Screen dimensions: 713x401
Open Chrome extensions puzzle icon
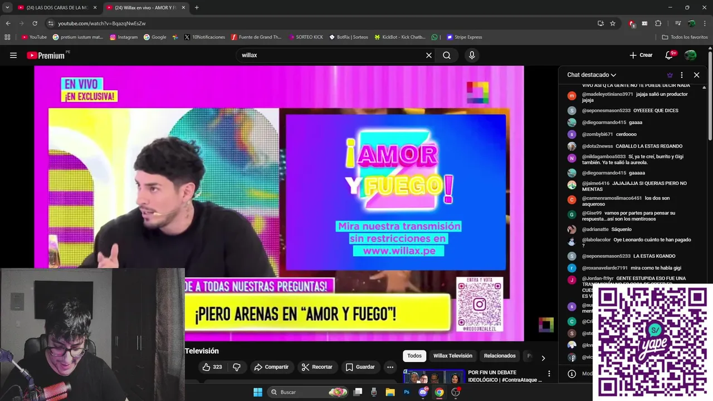pyautogui.click(x=658, y=23)
